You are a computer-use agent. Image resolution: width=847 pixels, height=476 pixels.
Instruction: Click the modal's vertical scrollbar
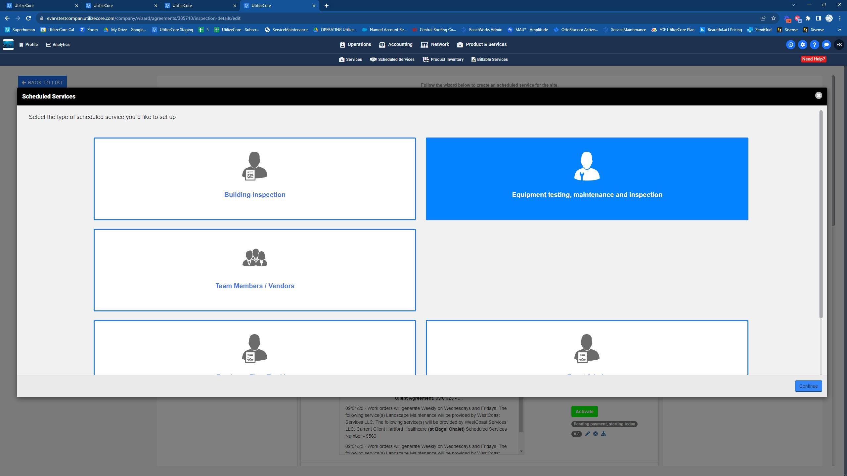(x=821, y=215)
